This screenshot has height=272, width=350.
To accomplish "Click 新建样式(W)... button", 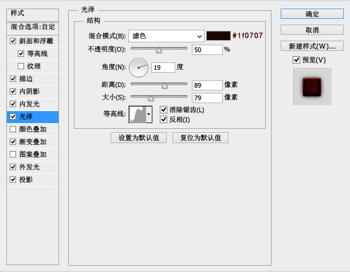I will pos(312,46).
